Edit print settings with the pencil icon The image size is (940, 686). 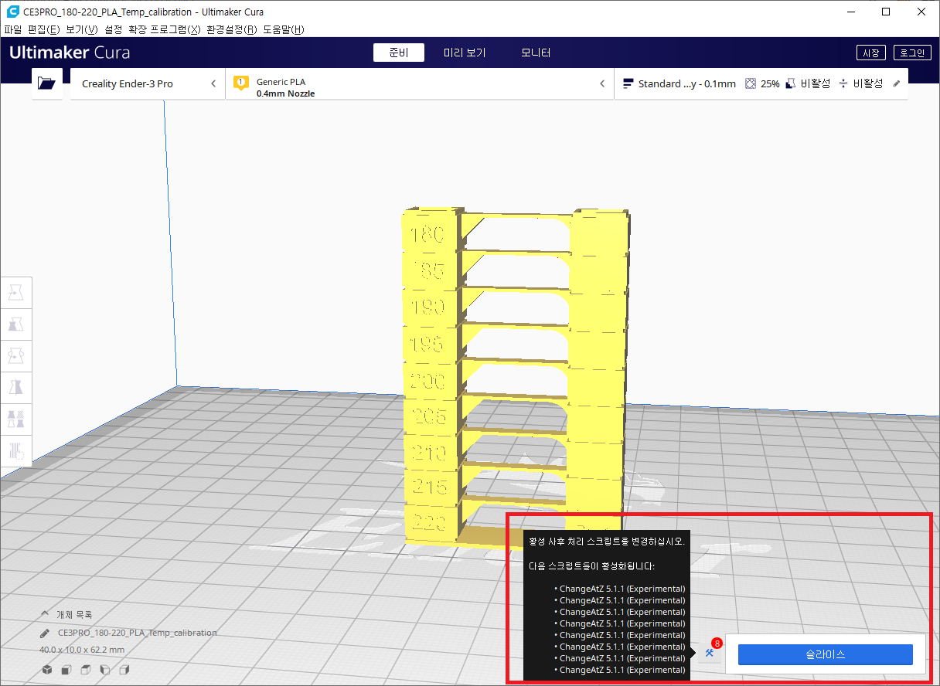[897, 83]
